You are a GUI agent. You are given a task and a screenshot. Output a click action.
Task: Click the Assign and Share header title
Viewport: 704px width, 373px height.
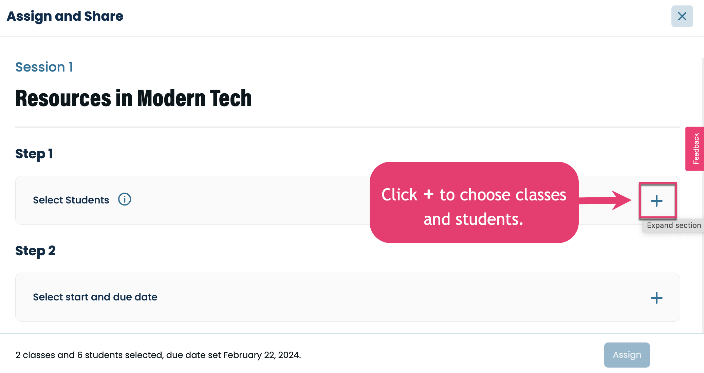coord(65,16)
